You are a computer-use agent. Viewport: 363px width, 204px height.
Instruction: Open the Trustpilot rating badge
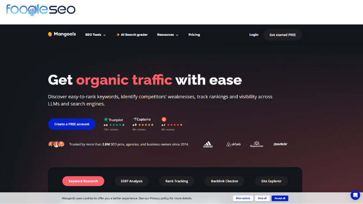(114, 124)
